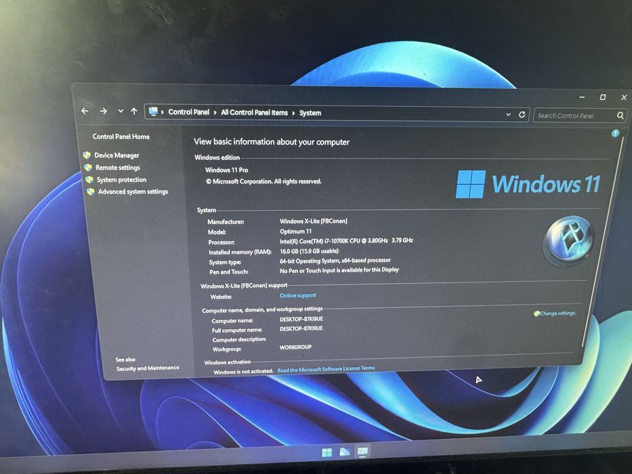The image size is (632, 474).
Task: Open Control Panel Home
Action: [121, 137]
